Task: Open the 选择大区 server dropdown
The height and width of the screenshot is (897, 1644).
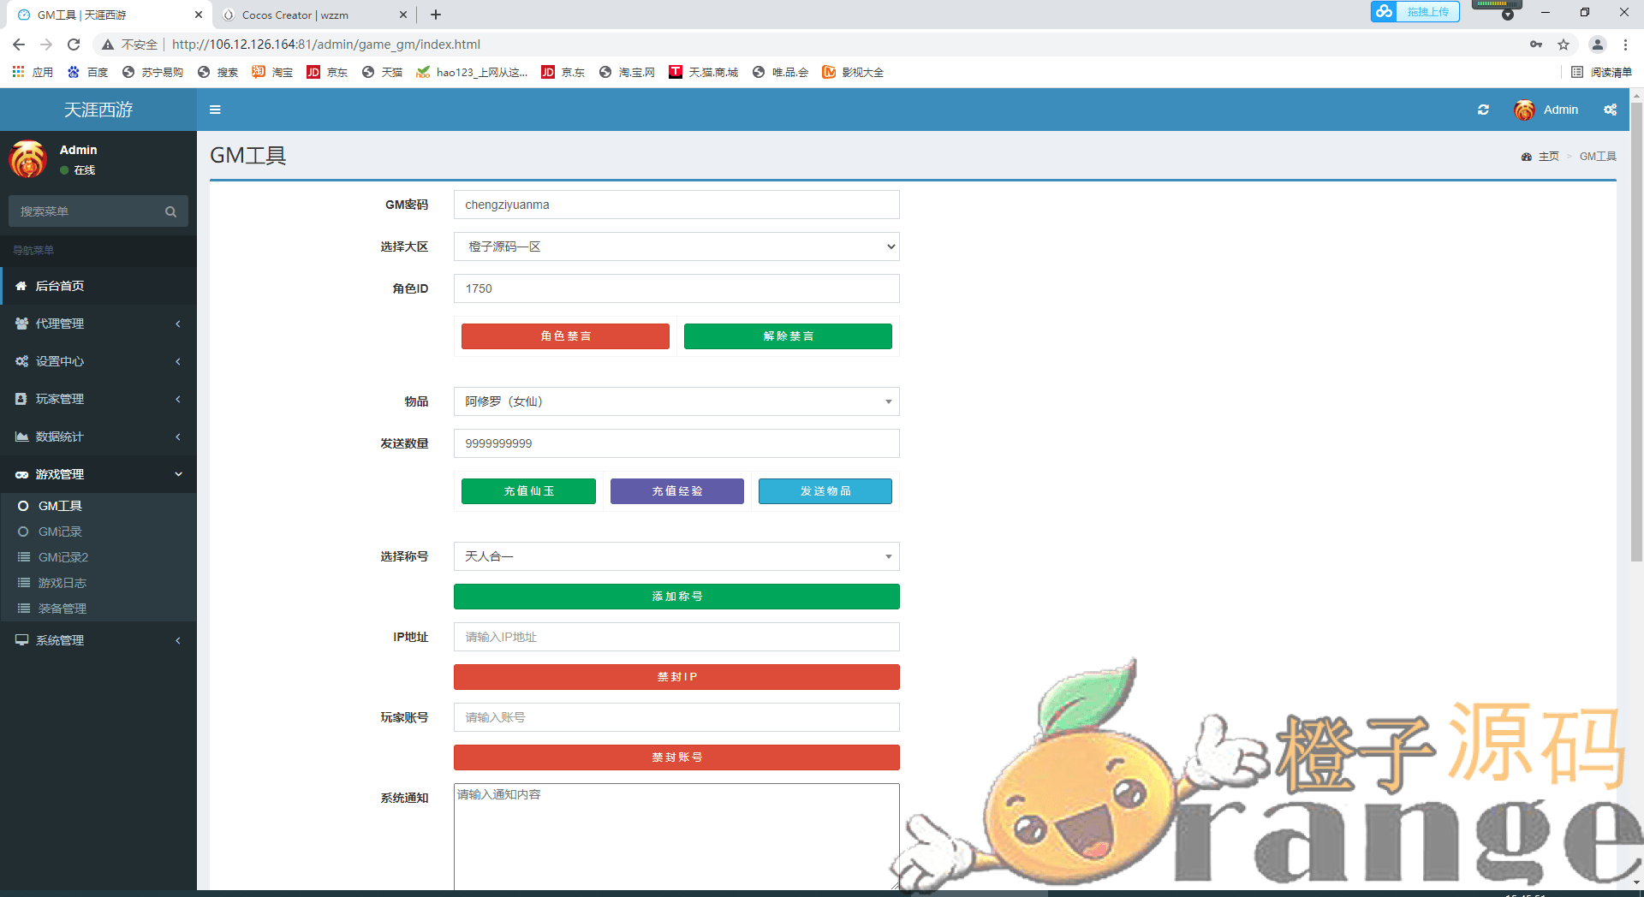Action: pyautogui.click(x=676, y=247)
